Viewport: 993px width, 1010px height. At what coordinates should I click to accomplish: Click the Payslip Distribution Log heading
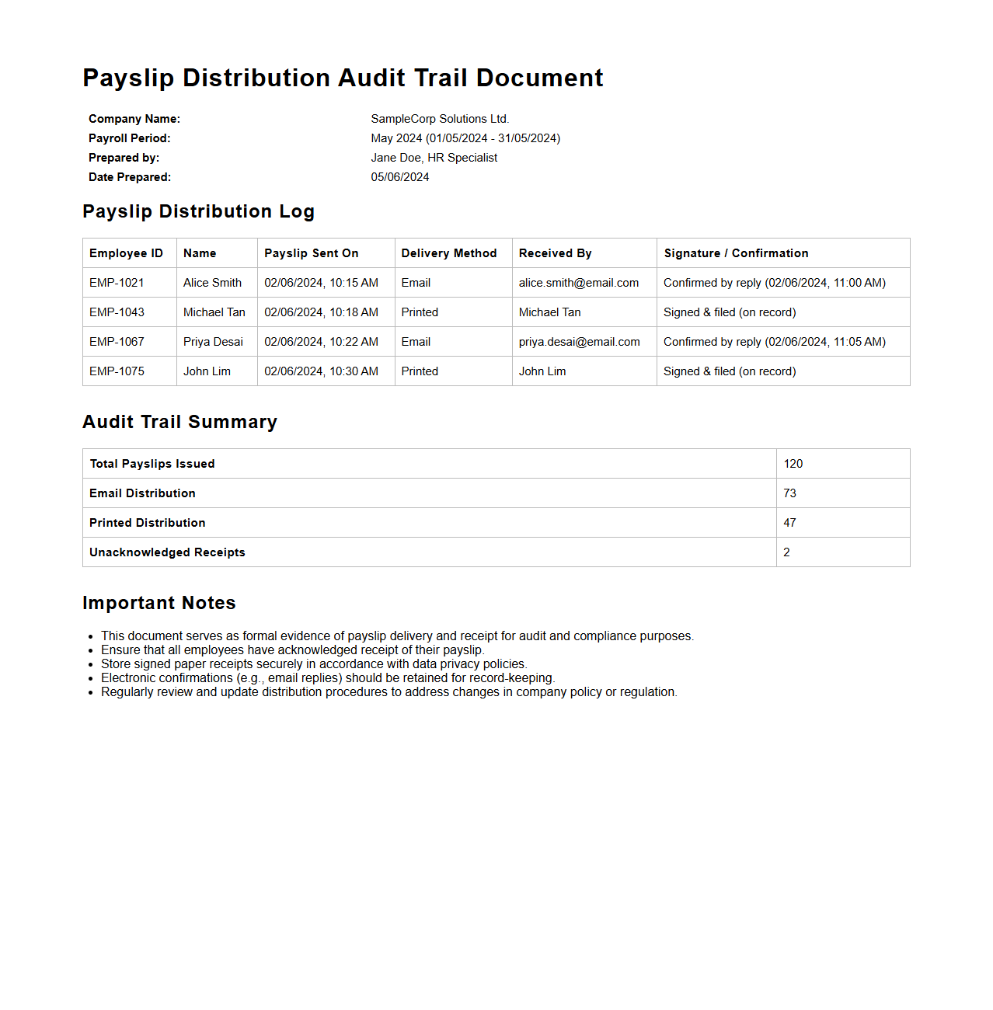tap(198, 211)
